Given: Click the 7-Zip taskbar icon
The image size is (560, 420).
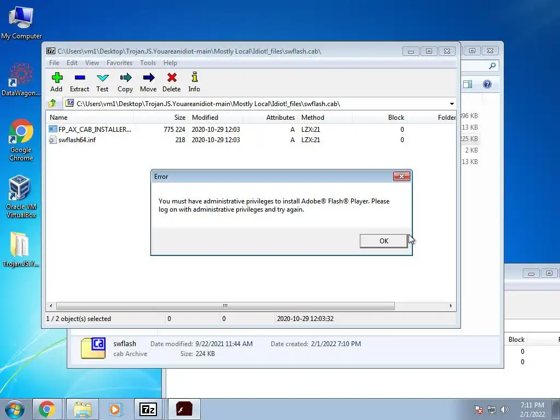Looking at the screenshot, I should (x=148, y=409).
